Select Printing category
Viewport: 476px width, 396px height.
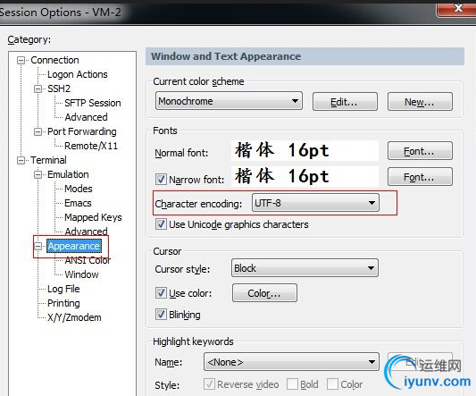pos(63,303)
